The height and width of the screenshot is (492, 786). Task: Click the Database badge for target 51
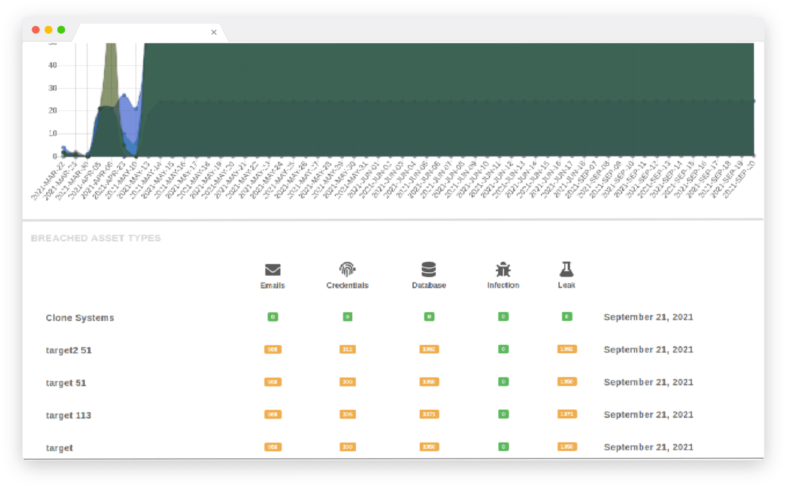[x=429, y=382]
